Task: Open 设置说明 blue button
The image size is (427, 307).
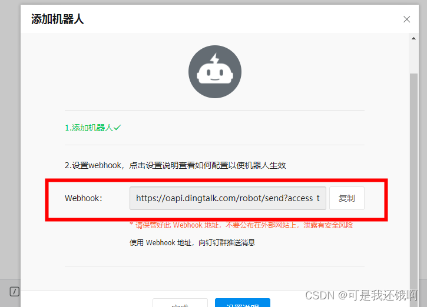Action: point(243,303)
